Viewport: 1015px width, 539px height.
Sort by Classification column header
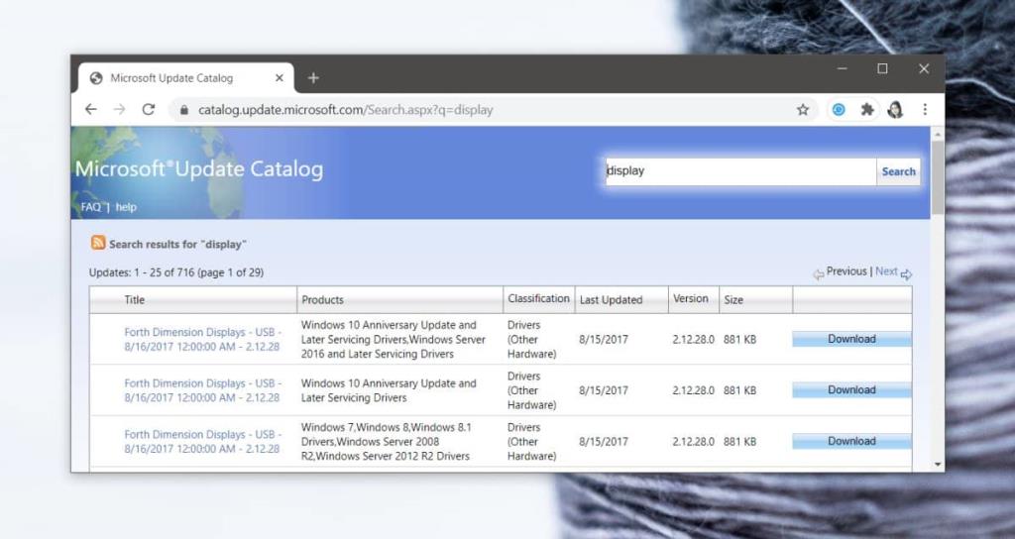click(x=538, y=298)
